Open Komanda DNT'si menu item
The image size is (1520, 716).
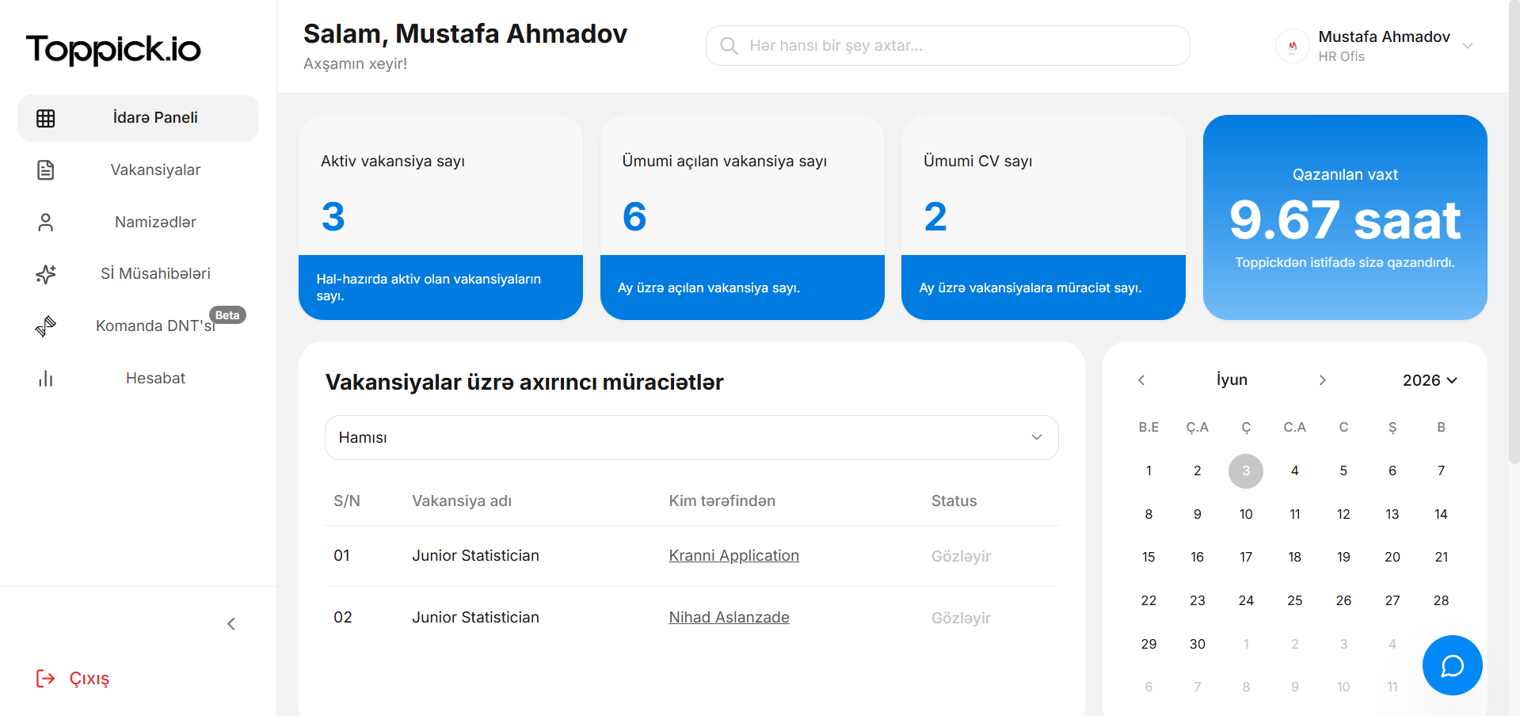(138, 326)
